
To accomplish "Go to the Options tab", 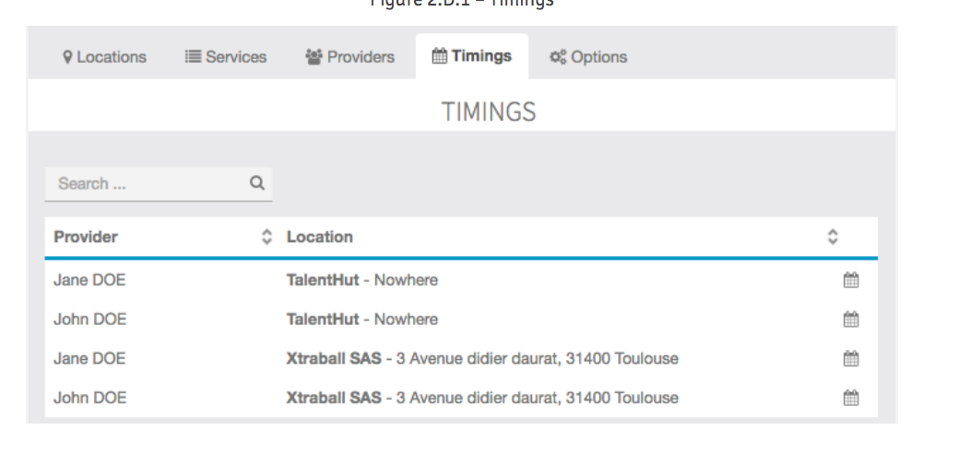I will pos(588,57).
